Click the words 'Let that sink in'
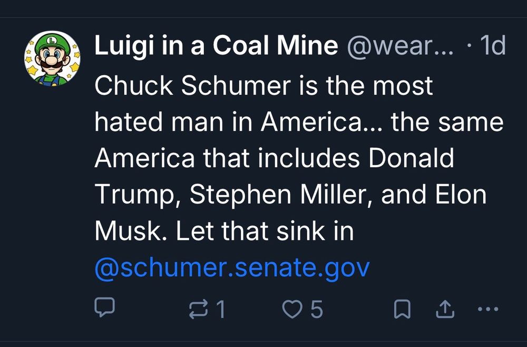Viewport: 527px width, 347px height. [x=265, y=232]
